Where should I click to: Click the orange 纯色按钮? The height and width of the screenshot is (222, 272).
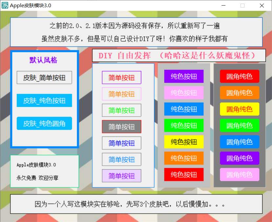(x=184, y=158)
